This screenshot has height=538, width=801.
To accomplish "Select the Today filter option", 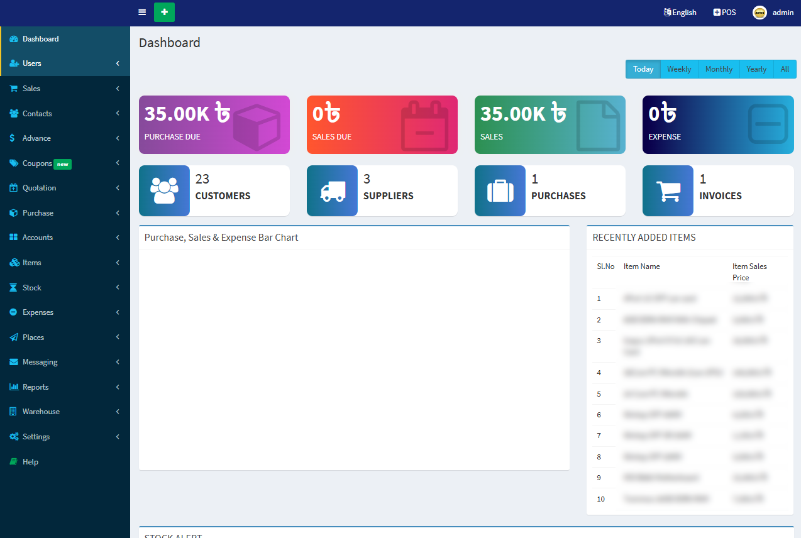I will click(643, 69).
